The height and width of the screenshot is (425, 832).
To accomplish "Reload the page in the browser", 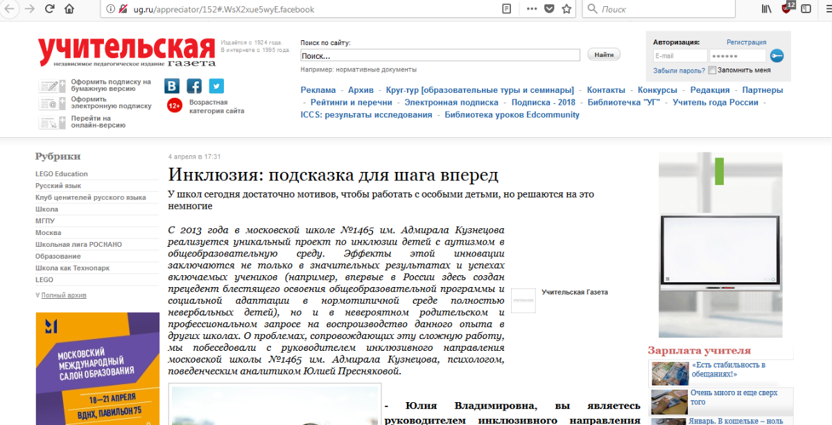I will [x=50, y=9].
